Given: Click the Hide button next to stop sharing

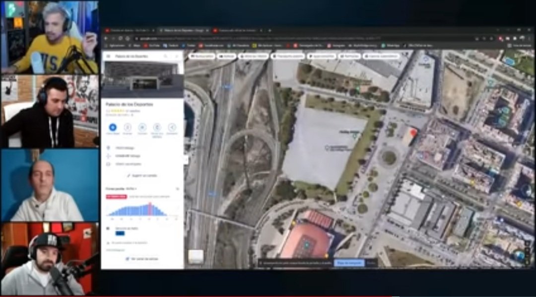Looking at the screenshot, I should 371,263.
